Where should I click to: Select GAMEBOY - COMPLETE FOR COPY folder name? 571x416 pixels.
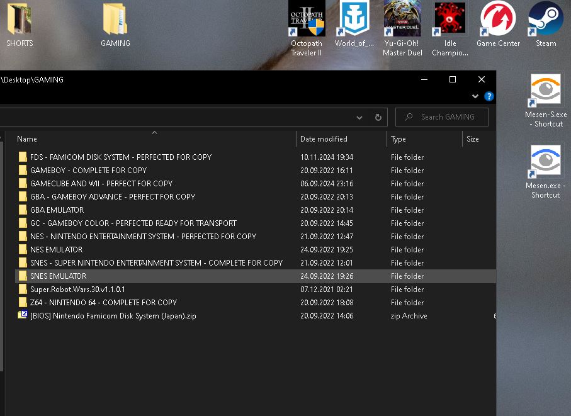pos(89,170)
